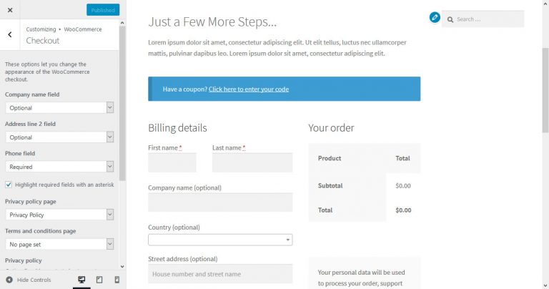Image resolution: width=549 pixels, height=289 pixels.
Task: Click the Published button
Action: click(103, 10)
